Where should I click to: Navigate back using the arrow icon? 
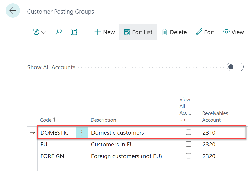[13, 10]
